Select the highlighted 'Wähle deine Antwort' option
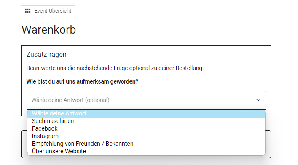The height and width of the screenshot is (165, 298). click(x=146, y=113)
